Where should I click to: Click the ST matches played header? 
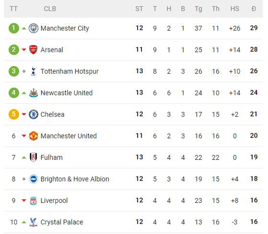(x=139, y=9)
